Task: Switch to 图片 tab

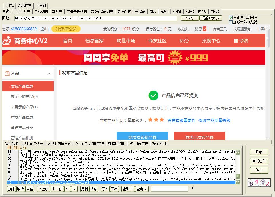Action: click(153, 11)
